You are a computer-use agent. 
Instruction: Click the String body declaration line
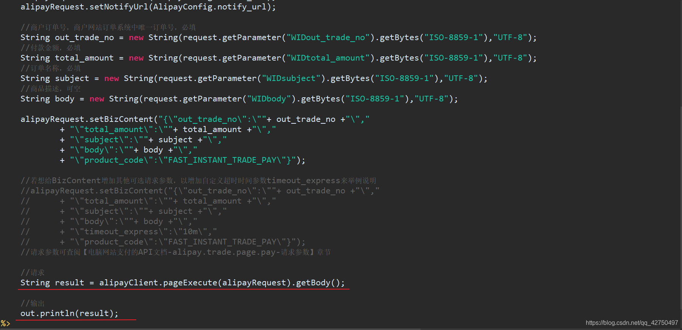[x=239, y=99]
